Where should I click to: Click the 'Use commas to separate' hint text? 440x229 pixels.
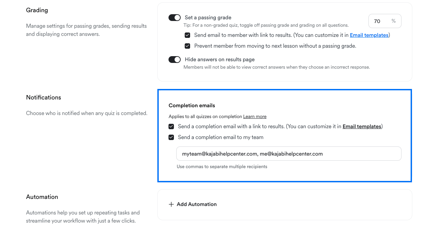(222, 166)
